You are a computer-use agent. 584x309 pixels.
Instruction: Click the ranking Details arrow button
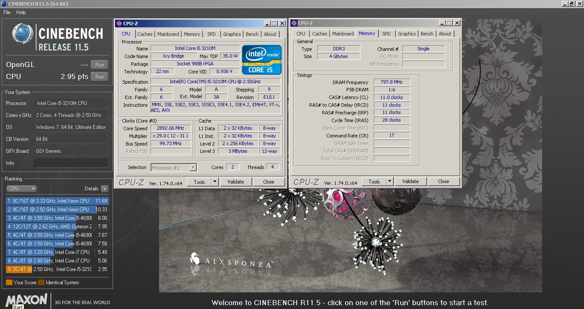(x=105, y=188)
